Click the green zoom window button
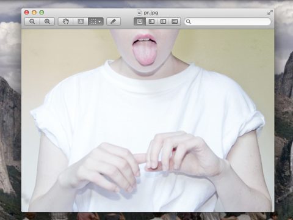 (42, 12)
